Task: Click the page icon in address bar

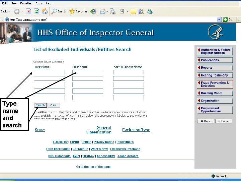Action: coord(7,19)
